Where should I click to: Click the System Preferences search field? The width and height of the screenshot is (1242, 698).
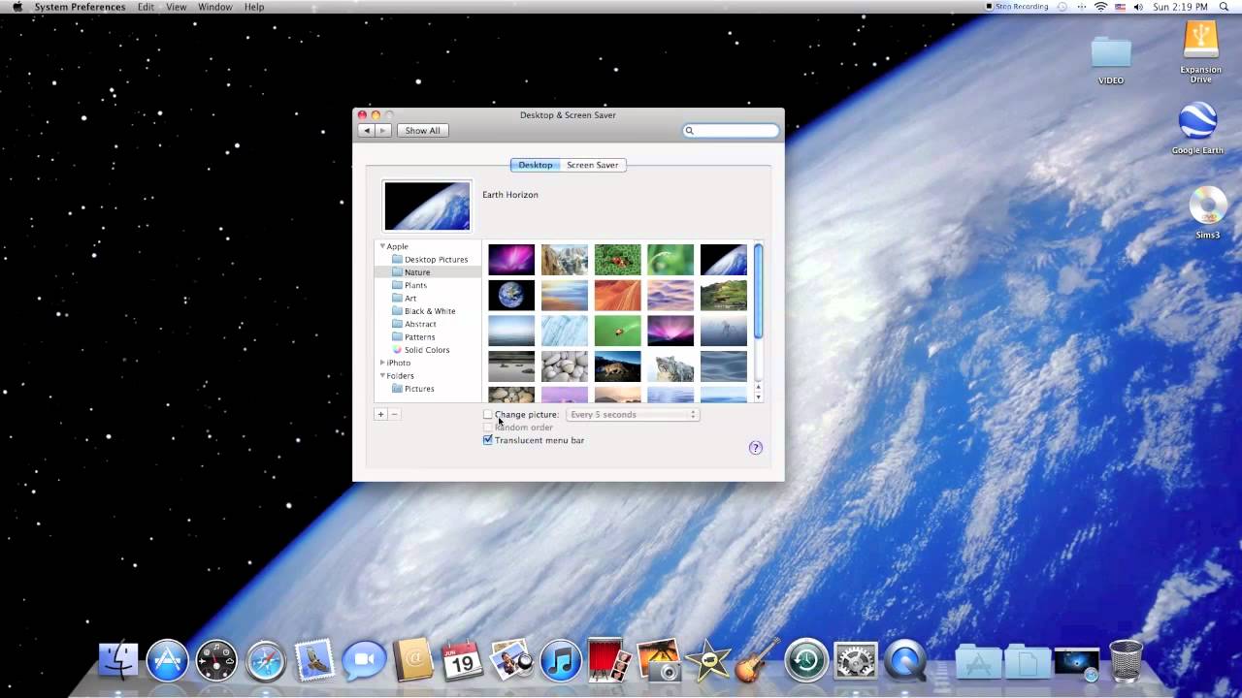click(x=731, y=130)
